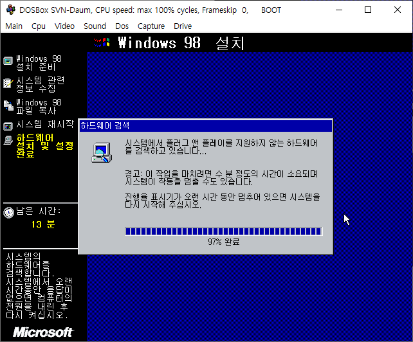Click the Windows 98 파일 복사 step icon

tap(8, 105)
